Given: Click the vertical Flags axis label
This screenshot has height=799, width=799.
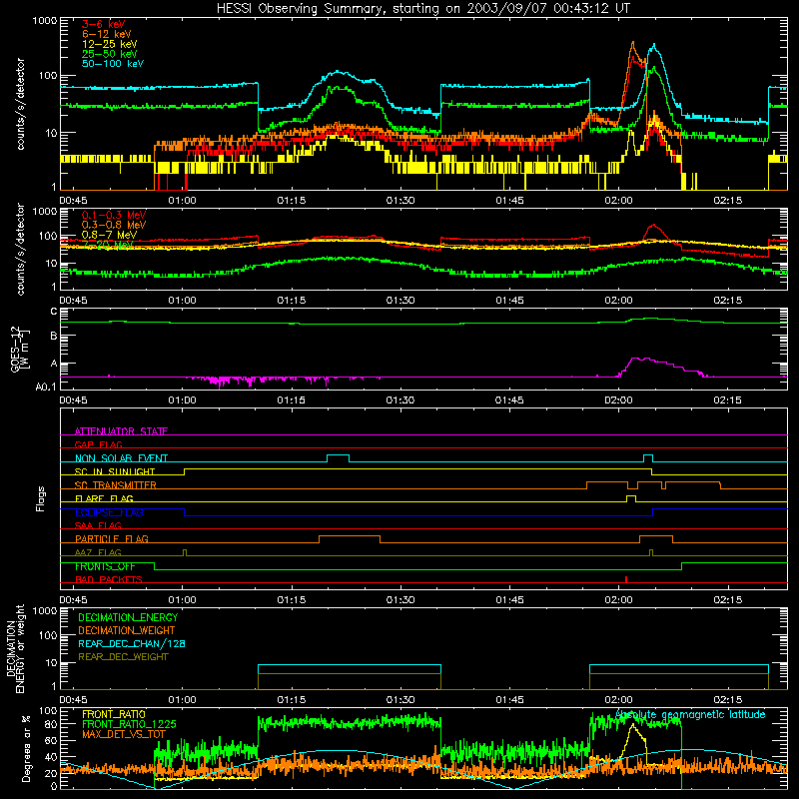Looking at the screenshot, I should pyautogui.click(x=40, y=498).
